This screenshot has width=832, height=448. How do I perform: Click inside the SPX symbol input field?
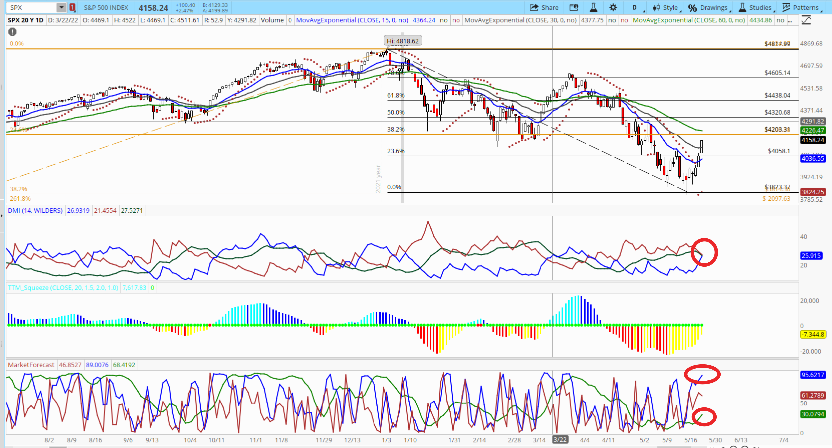click(30, 7)
